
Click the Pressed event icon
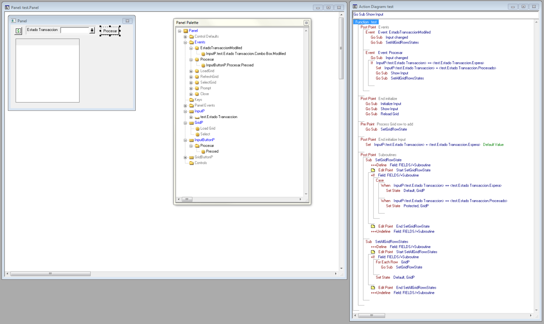(203, 152)
